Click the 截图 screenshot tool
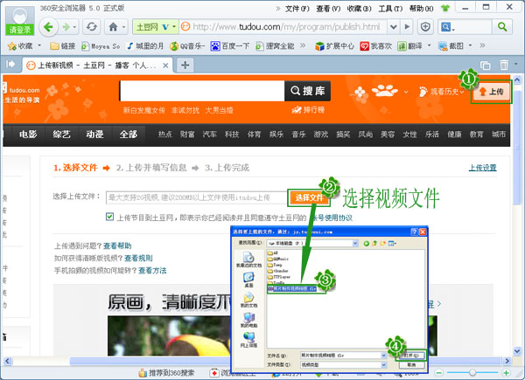This screenshot has height=380, width=525. click(451, 45)
